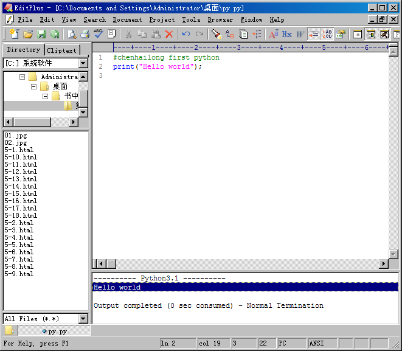
Task: Click the Go to Line icon
Action: pyautogui.click(x=257, y=34)
